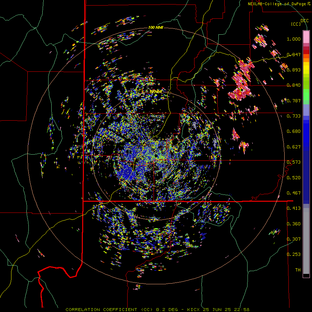Click the DCC label above the color scale
312x312 pixels.
click(x=304, y=21)
